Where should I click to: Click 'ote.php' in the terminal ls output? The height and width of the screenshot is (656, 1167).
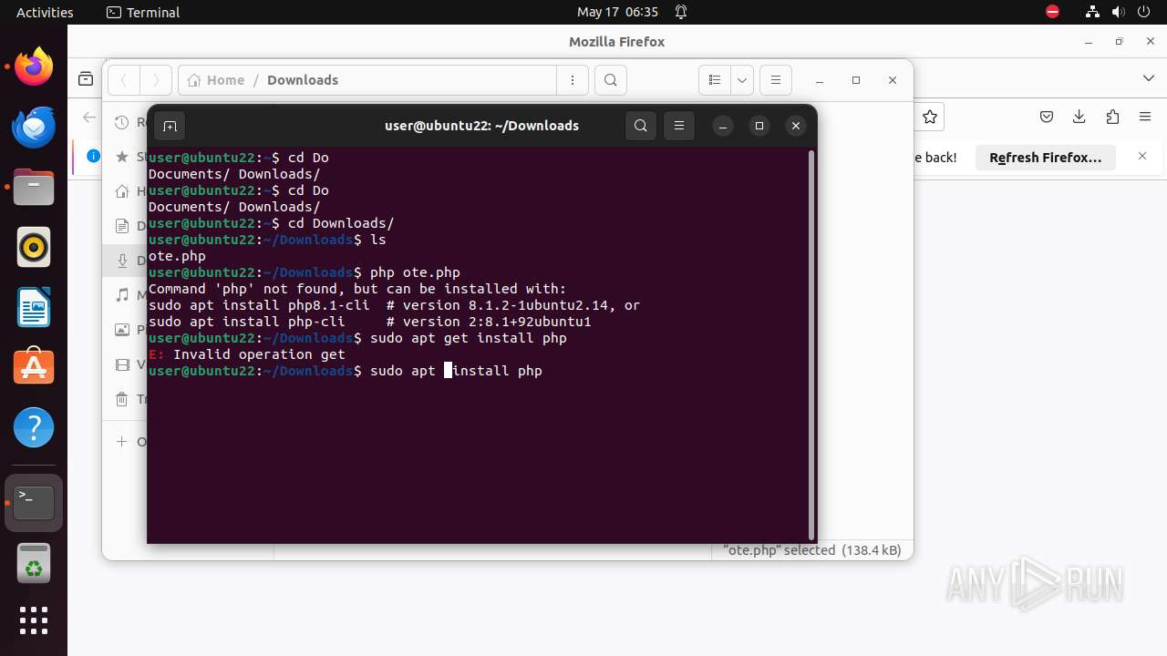tap(177, 256)
